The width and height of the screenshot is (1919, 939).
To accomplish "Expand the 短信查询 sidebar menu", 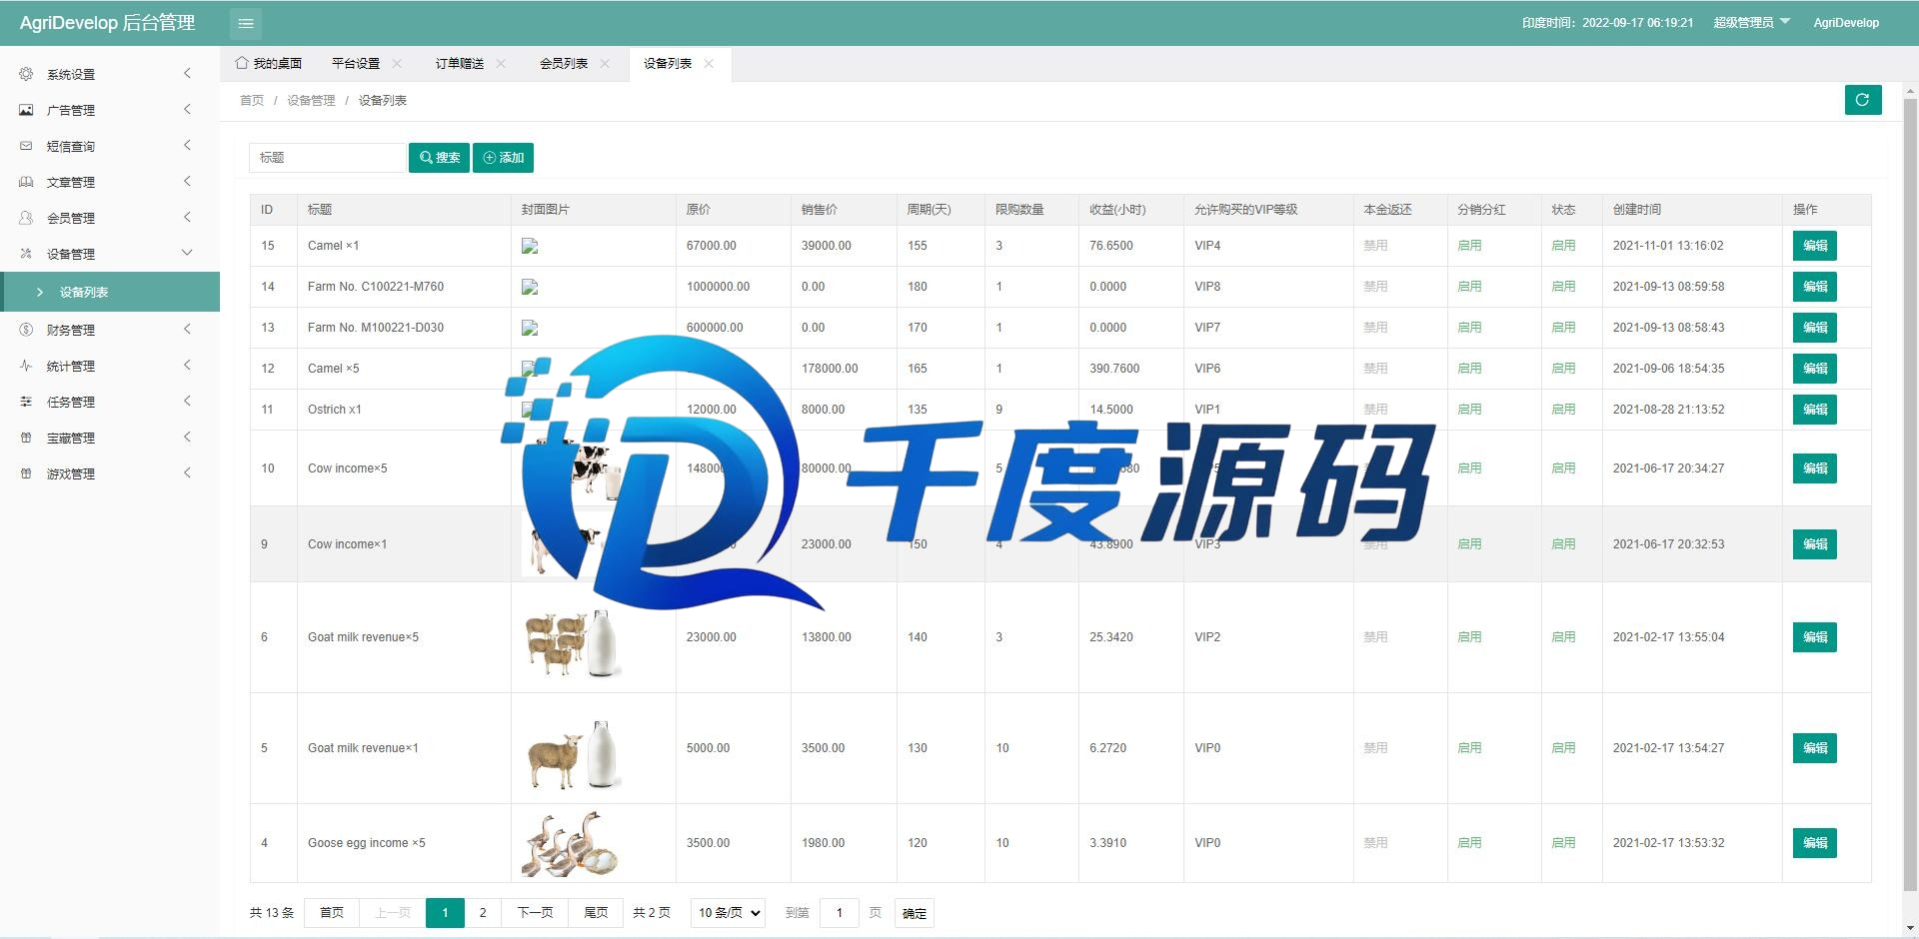I will coord(187,146).
